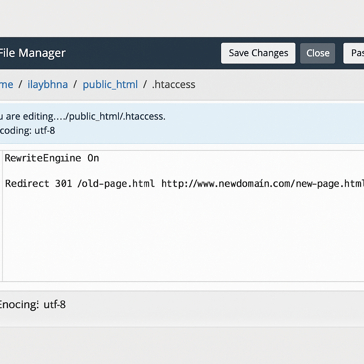Place cursor on the 301 status code
This screenshot has width=364, height=364.
point(63,184)
